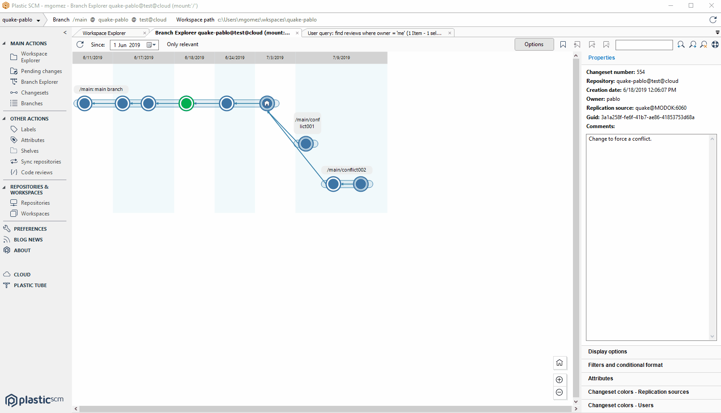The width and height of the screenshot is (721, 413).
Task: Expand the Display options section
Action: (607, 352)
